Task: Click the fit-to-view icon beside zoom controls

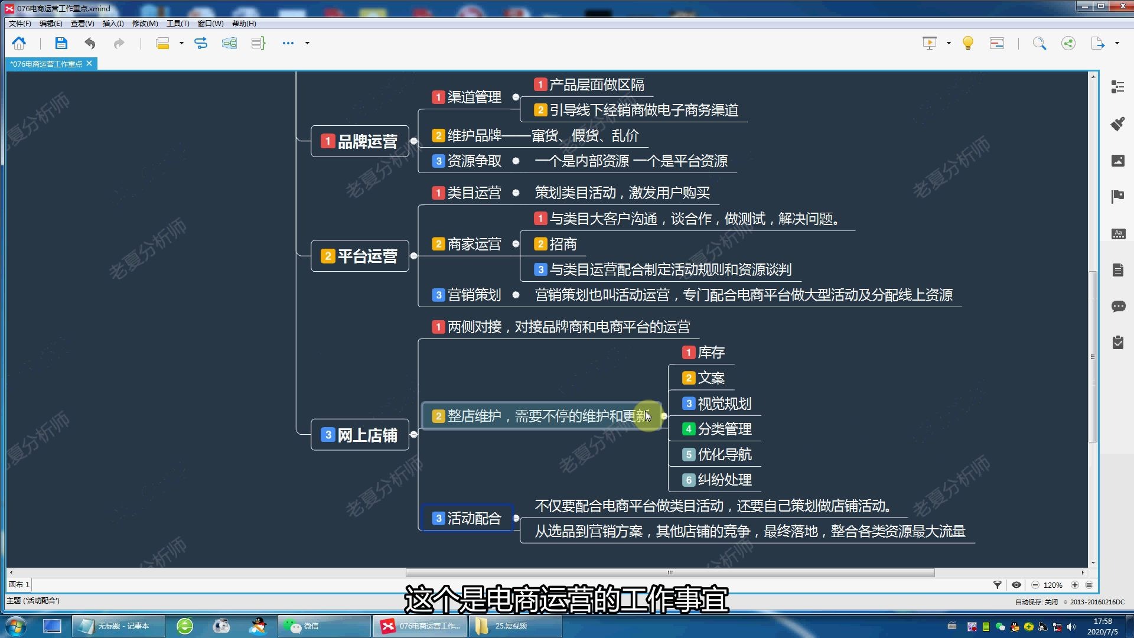Action: point(1089,585)
